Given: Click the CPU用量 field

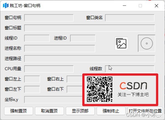Looking at the screenshot, I should point(49,69).
